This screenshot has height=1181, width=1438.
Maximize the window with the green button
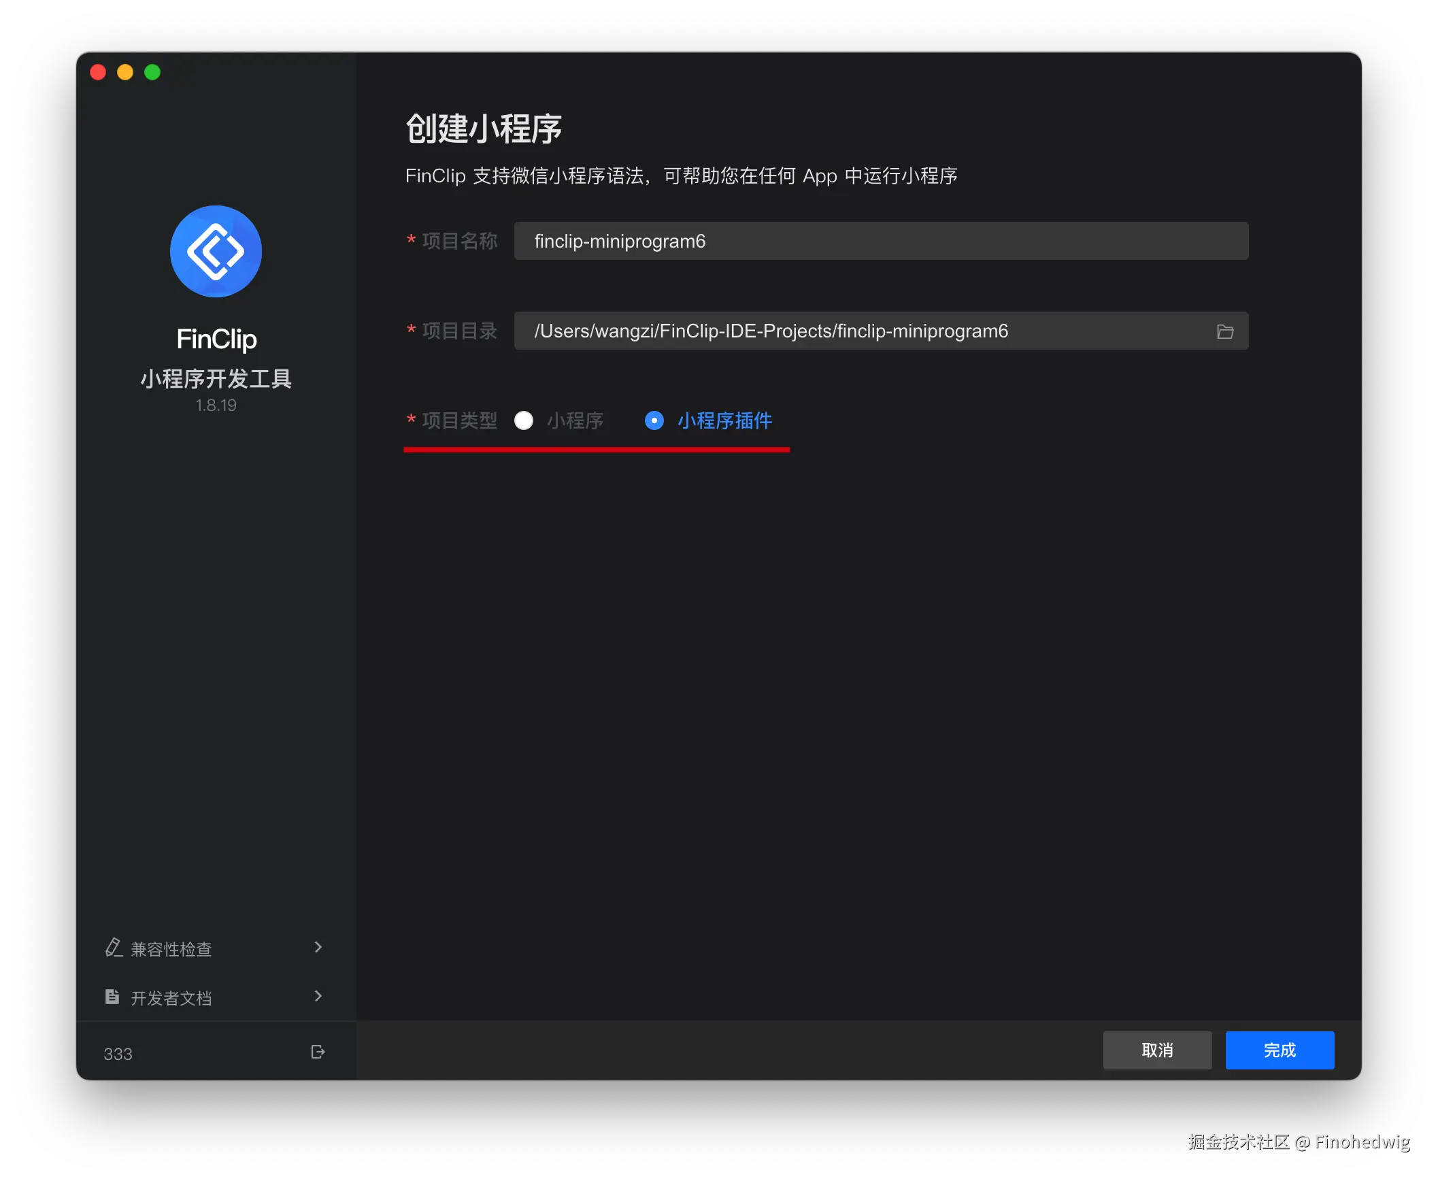tap(152, 72)
